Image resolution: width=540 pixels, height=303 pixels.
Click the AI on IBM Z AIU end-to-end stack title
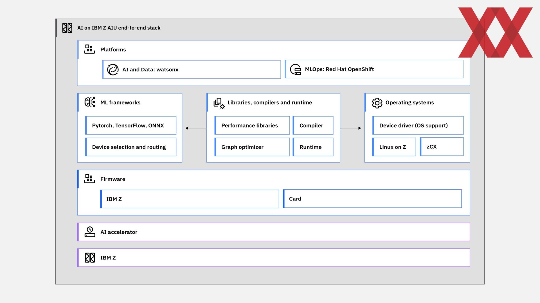(119, 28)
